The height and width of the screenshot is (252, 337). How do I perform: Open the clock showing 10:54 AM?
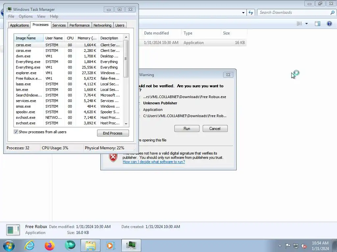[320, 245]
